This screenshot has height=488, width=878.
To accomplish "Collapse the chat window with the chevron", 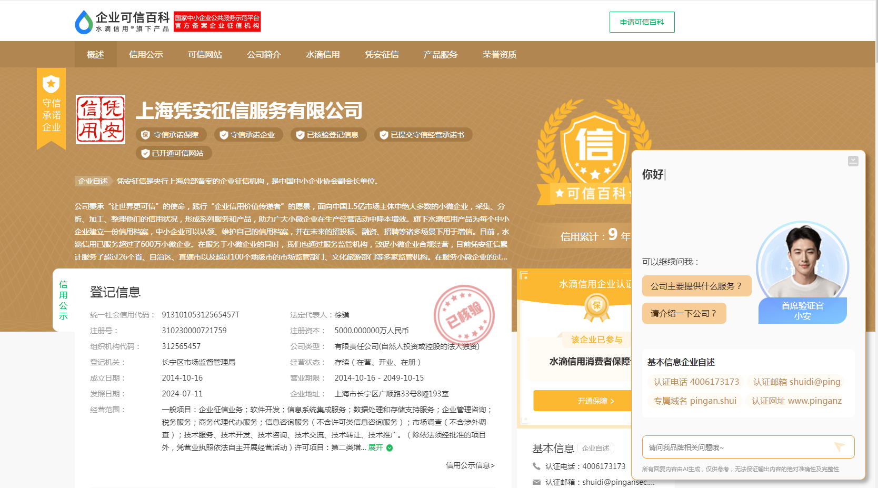I will pyautogui.click(x=854, y=162).
